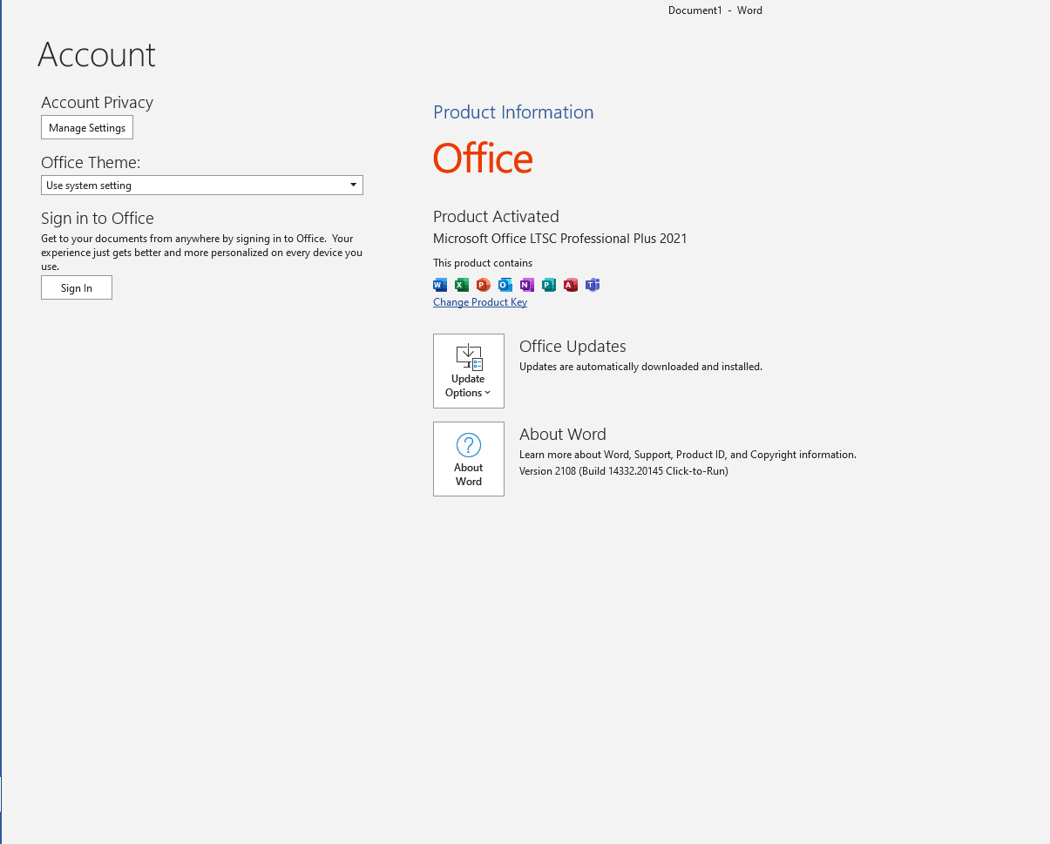The image size is (1050, 844).
Task: Click the 'This product contains' label
Action: [483, 263]
